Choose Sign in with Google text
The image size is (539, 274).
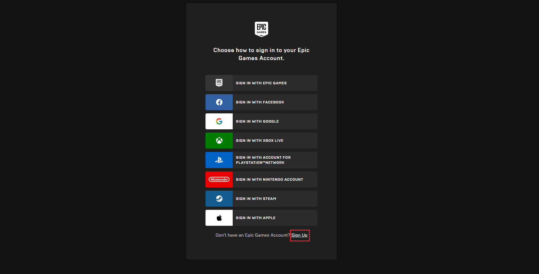point(257,121)
